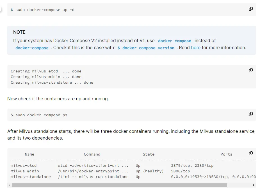Image resolution: width=260 pixels, height=194 pixels.
Task: Click 'milvus-etcd' in the Name column
Action: pyautogui.click(x=24, y=165)
